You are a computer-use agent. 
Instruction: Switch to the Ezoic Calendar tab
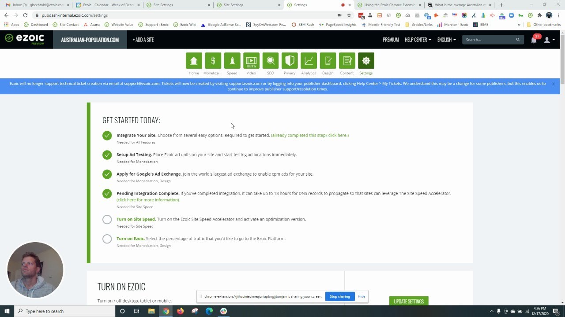click(107, 5)
